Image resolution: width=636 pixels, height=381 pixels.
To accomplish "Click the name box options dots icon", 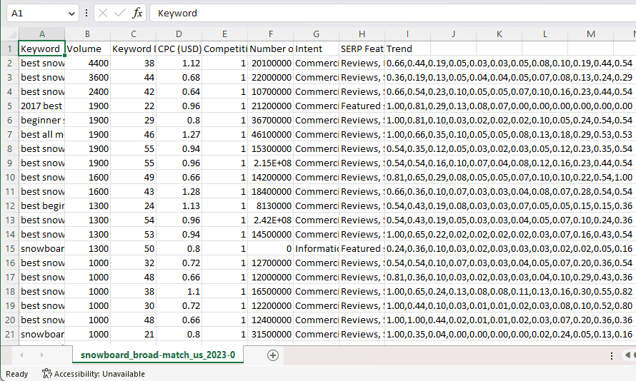I will tap(86, 14).
